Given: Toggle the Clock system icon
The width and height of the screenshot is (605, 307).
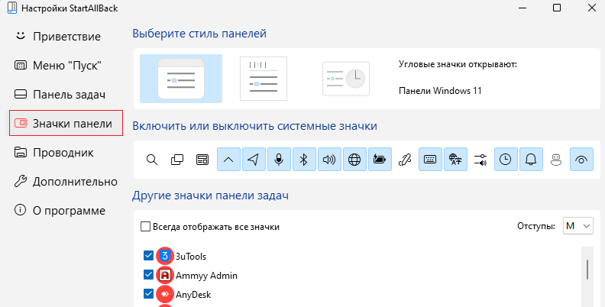Looking at the screenshot, I should pyautogui.click(x=506, y=160).
